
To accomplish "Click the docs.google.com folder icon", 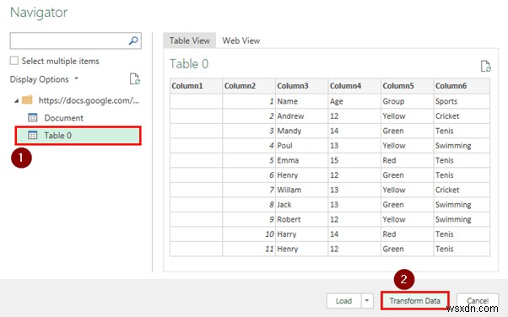I will [27, 99].
